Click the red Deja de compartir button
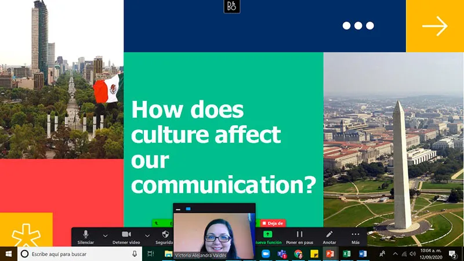The height and width of the screenshot is (261, 464). click(x=273, y=223)
